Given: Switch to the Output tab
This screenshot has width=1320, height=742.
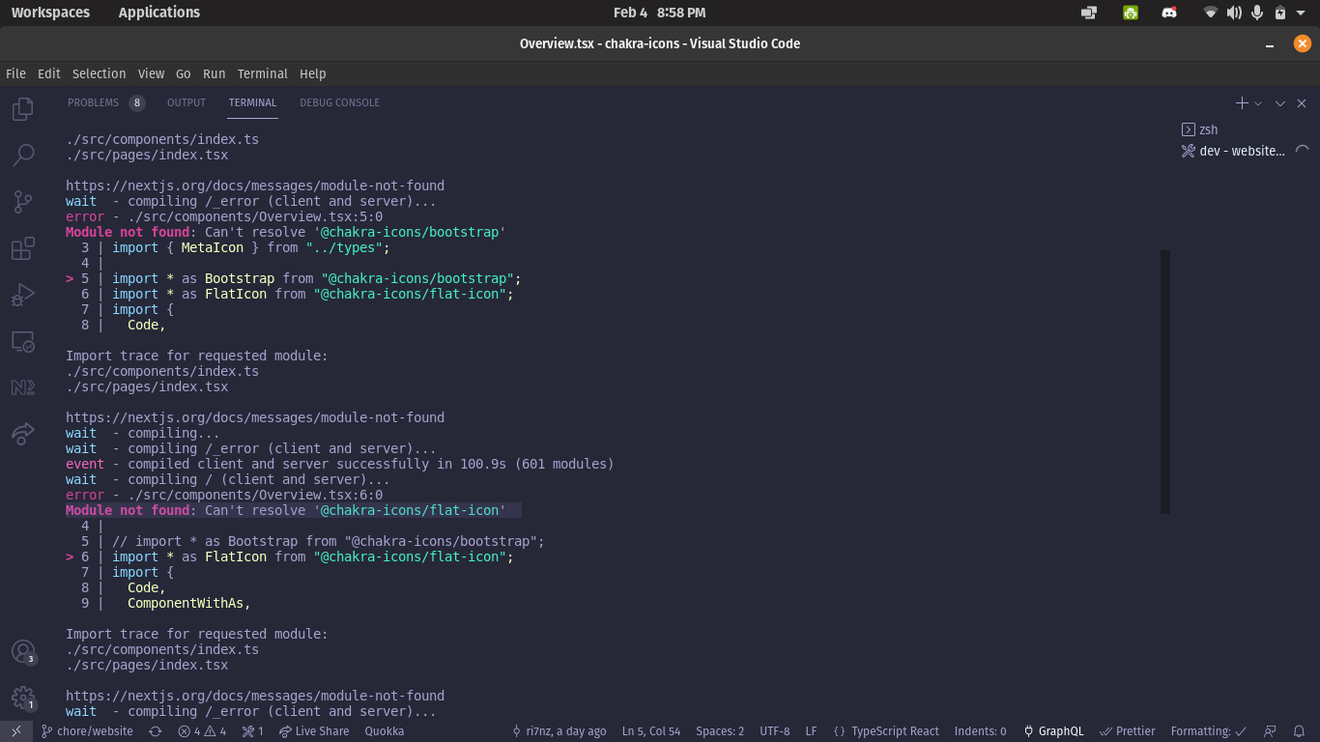Looking at the screenshot, I should [x=187, y=102].
